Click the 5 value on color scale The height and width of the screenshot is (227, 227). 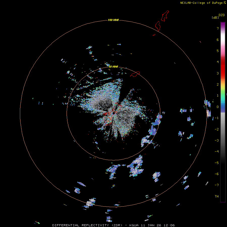coord(218,51)
